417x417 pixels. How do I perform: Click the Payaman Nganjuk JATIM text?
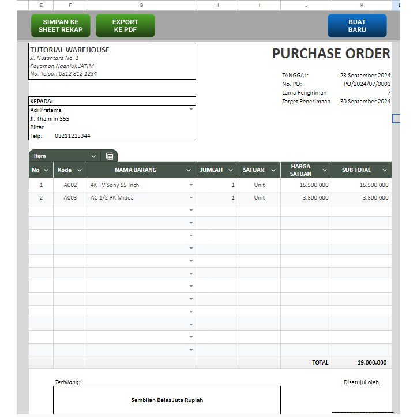tap(62, 66)
